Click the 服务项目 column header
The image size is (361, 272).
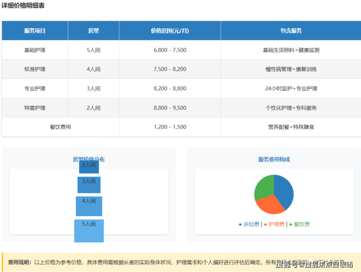point(35,31)
